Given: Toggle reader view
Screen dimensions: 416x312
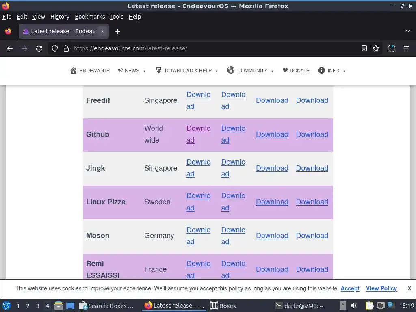Looking at the screenshot, I should [x=364, y=48].
